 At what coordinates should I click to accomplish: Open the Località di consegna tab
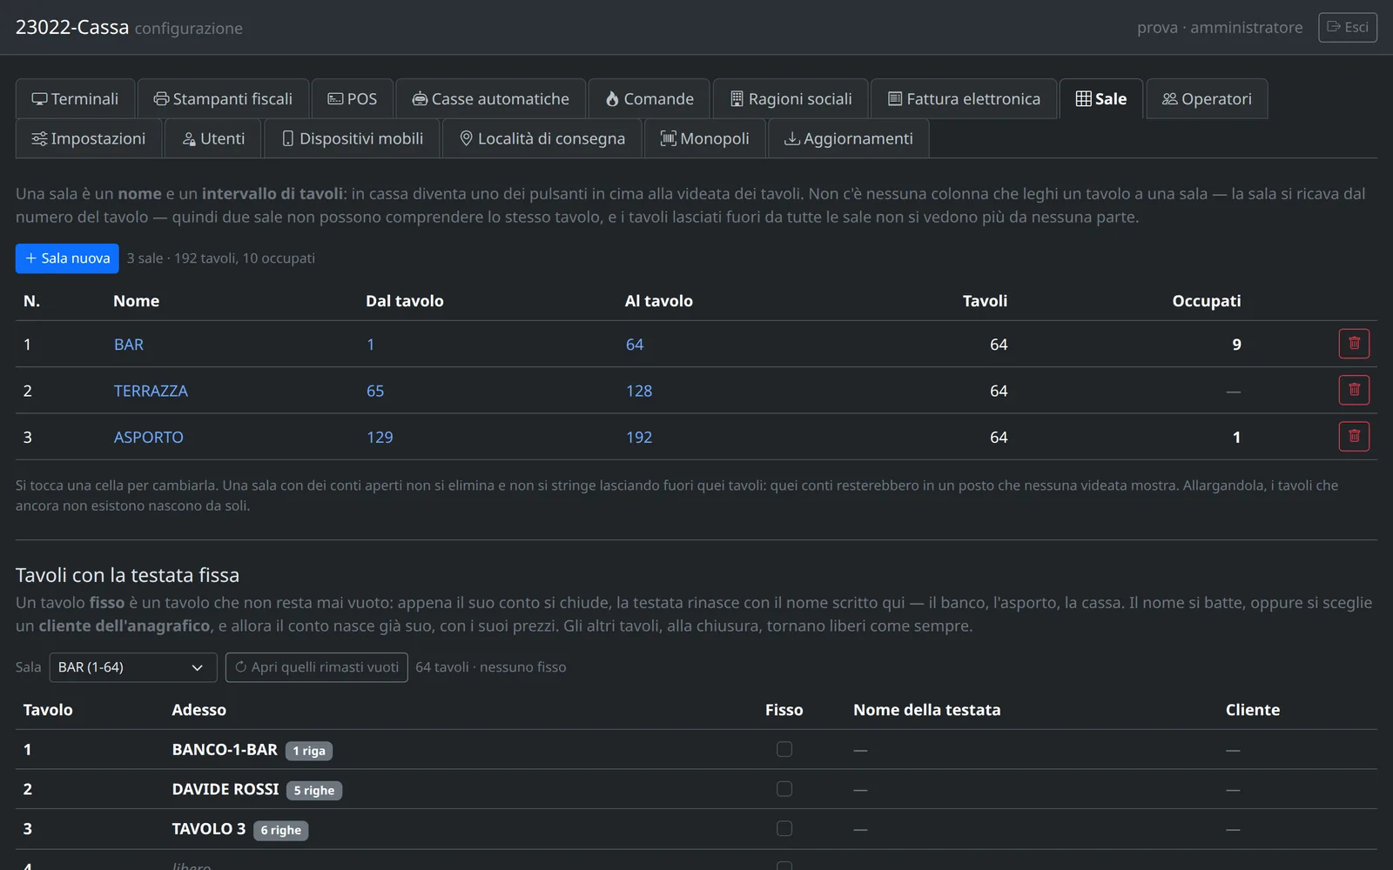pyautogui.click(x=542, y=138)
